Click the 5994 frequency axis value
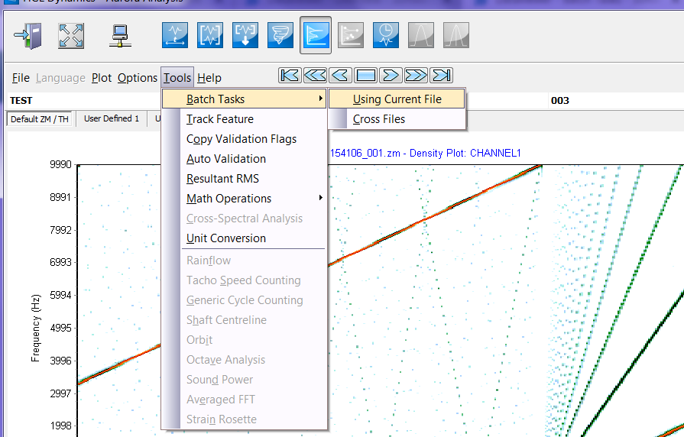The height and width of the screenshot is (437, 684). click(60, 295)
